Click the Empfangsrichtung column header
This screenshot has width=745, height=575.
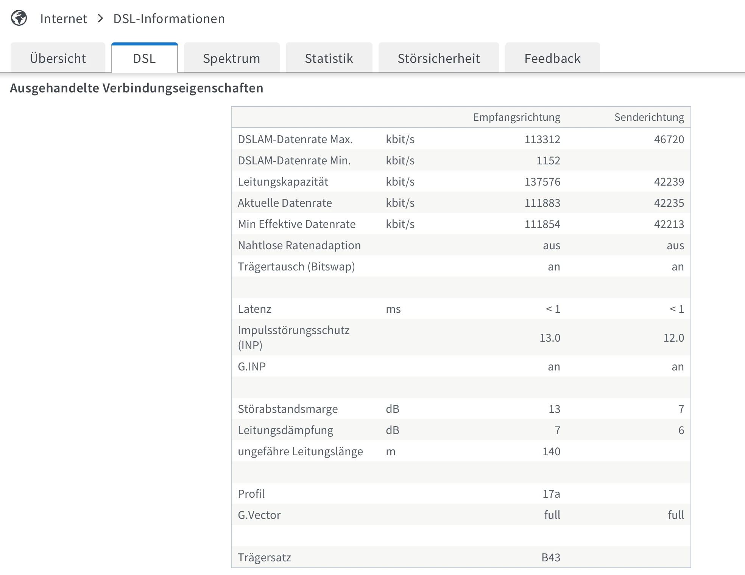(516, 117)
